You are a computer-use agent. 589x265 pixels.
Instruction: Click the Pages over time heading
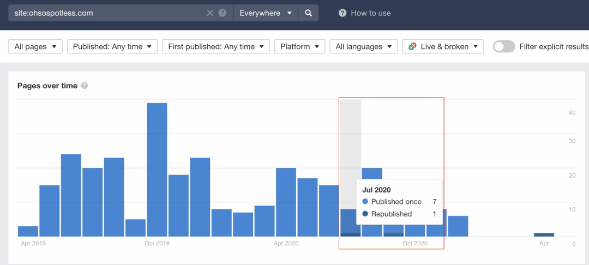tap(47, 86)
